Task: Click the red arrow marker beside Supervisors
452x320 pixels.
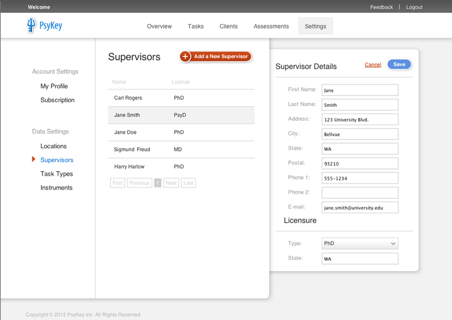Action: click(34, 159)
